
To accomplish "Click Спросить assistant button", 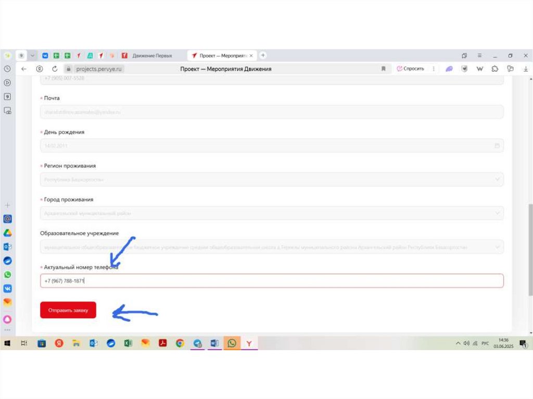I will click(411, 69).
